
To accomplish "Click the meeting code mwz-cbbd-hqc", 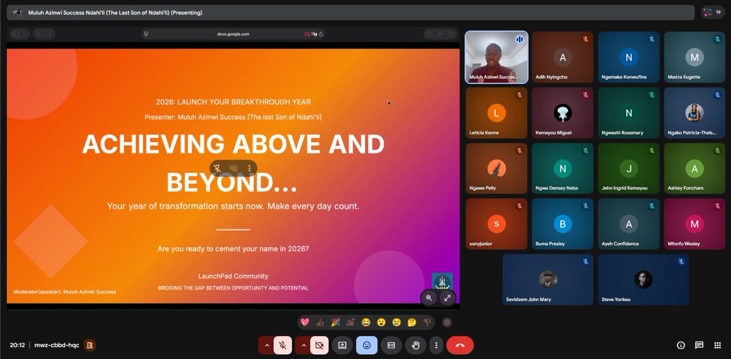I will click(x=57, y=345).
